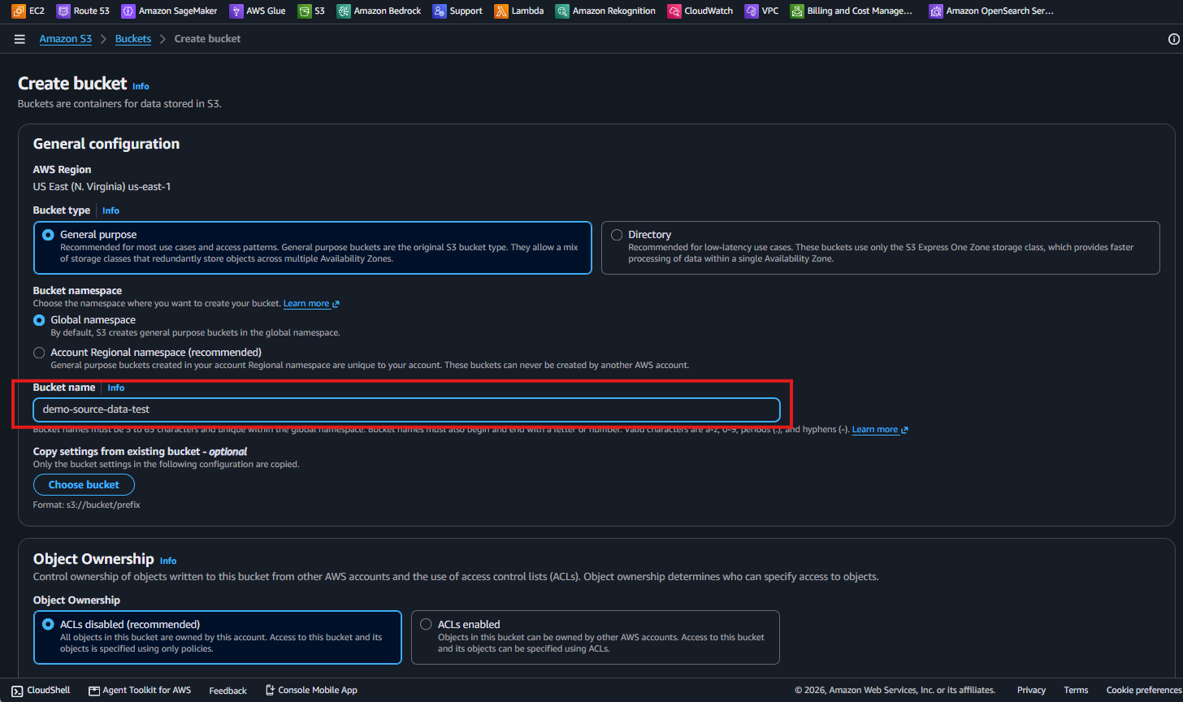Open the S3 shortcut icon in favorites bar

click(304, 11)
